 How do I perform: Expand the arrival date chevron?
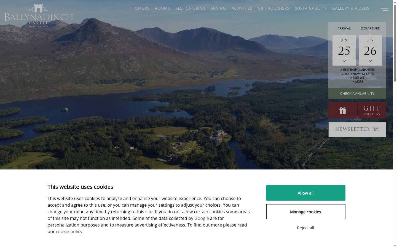tap(344, 61)
